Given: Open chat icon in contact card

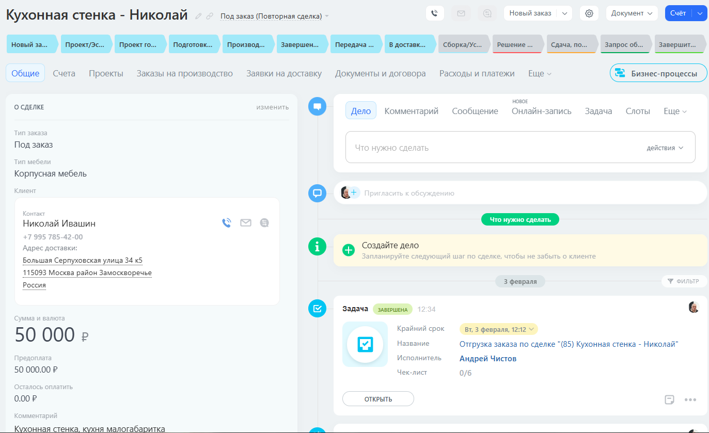Looking at the screenshot, I should [264, 223].
